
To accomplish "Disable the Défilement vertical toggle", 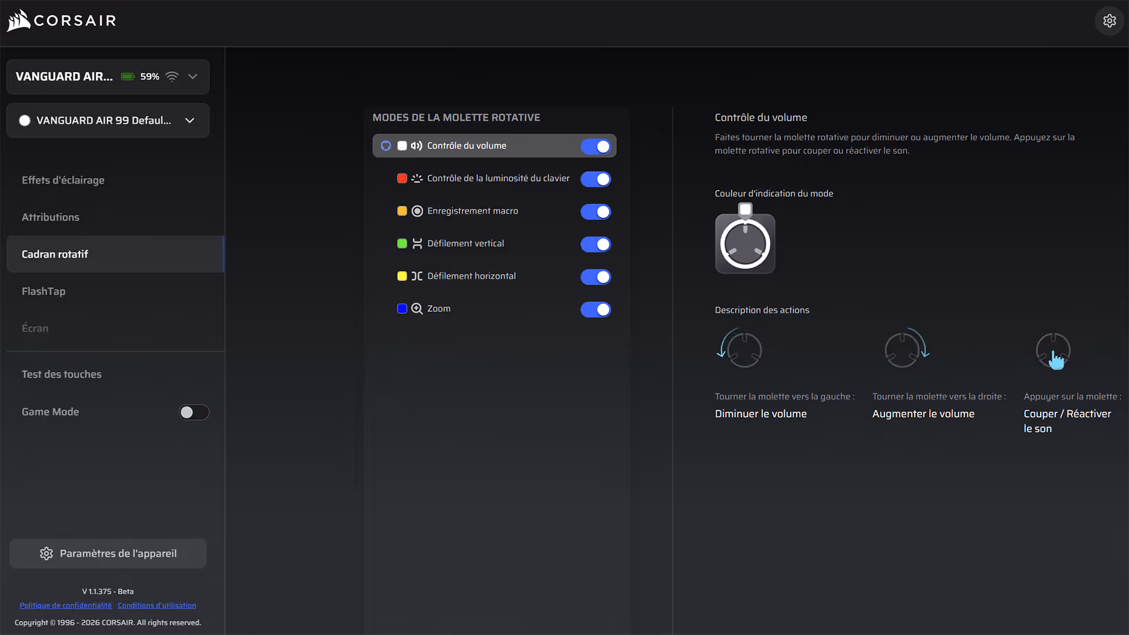I will click(596, 244).
